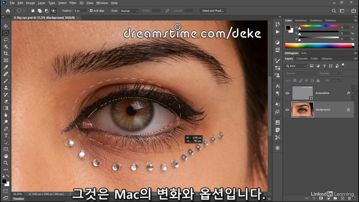
Task: Expand dreamstime layer effects arrow
Action: click(353, 93)
